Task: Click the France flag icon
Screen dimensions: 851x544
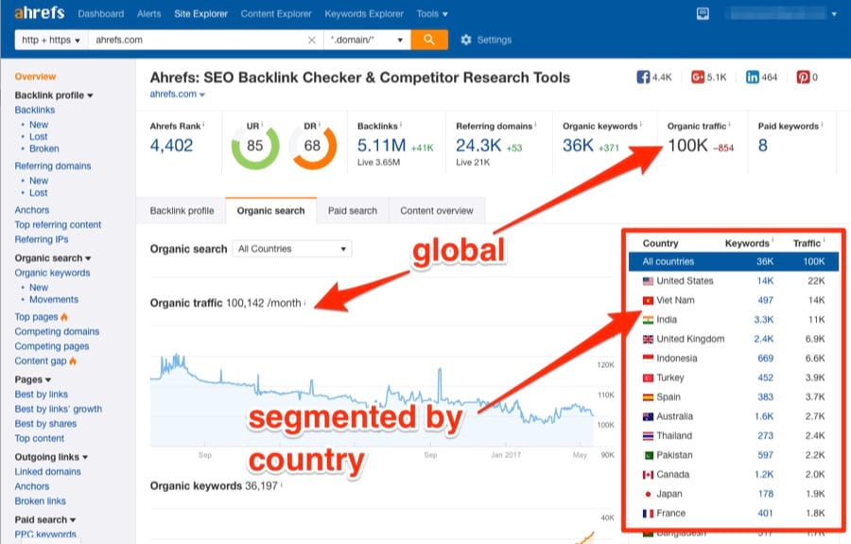Action: tap(648, 514)
